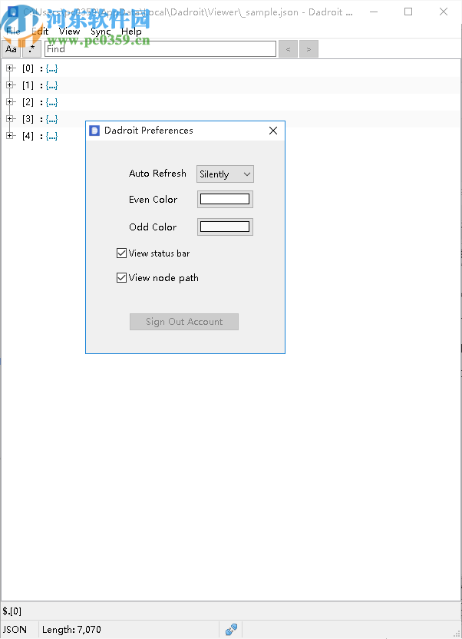
Task: Pick the Odd Color swatch
Action: (x=225, y=227)
